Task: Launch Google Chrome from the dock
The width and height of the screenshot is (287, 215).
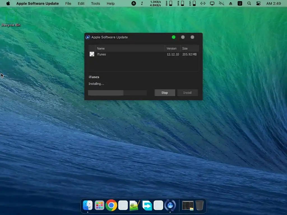Action: tap(111, 205)
